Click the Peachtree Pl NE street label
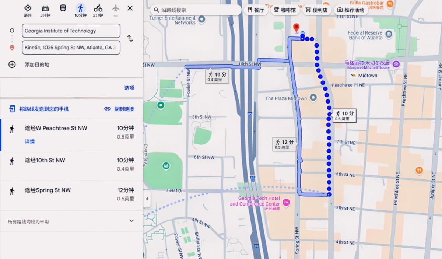442x259 pixels. tap(348, 85)
